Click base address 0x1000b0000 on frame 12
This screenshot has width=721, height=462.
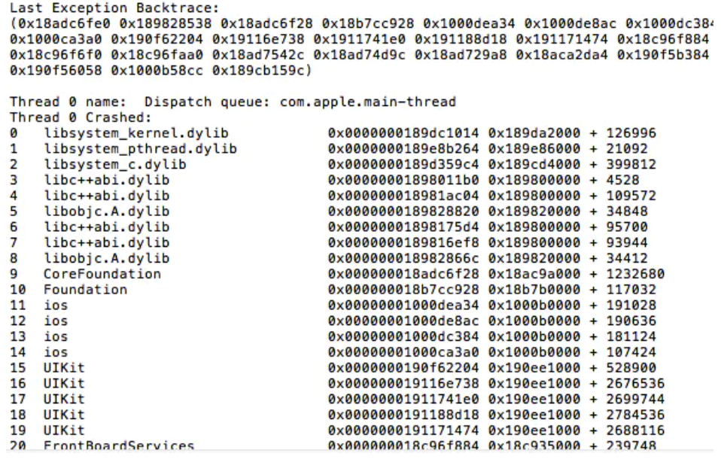pyautogui.click(x=534, y=321)
